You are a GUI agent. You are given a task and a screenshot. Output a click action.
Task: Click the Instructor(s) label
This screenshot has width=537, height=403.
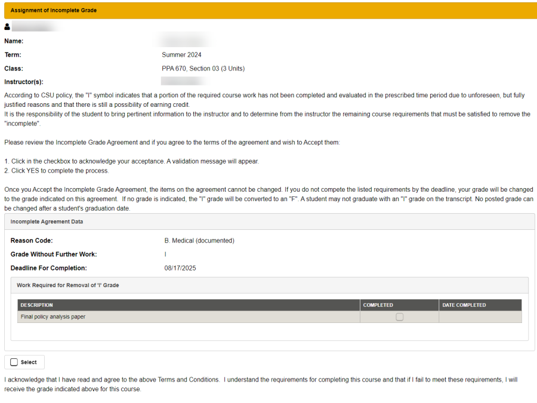click(x=23, y=82)
